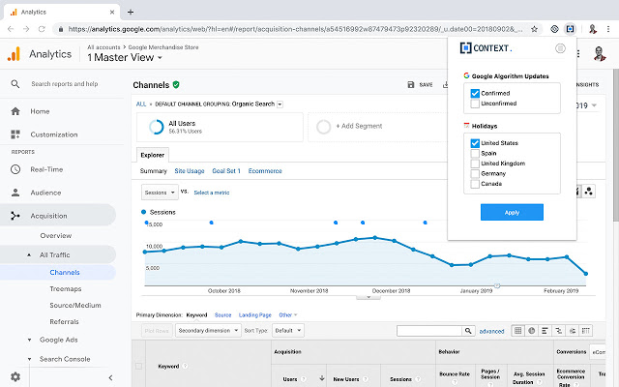Click the Home icon in the sidebar
619x387 pixels.
(15, 111)
